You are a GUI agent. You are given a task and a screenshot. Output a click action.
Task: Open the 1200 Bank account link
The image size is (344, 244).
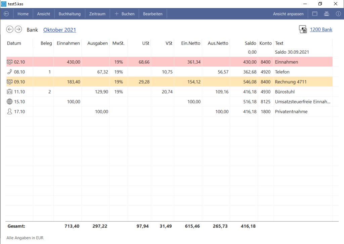tap(321, 29)
